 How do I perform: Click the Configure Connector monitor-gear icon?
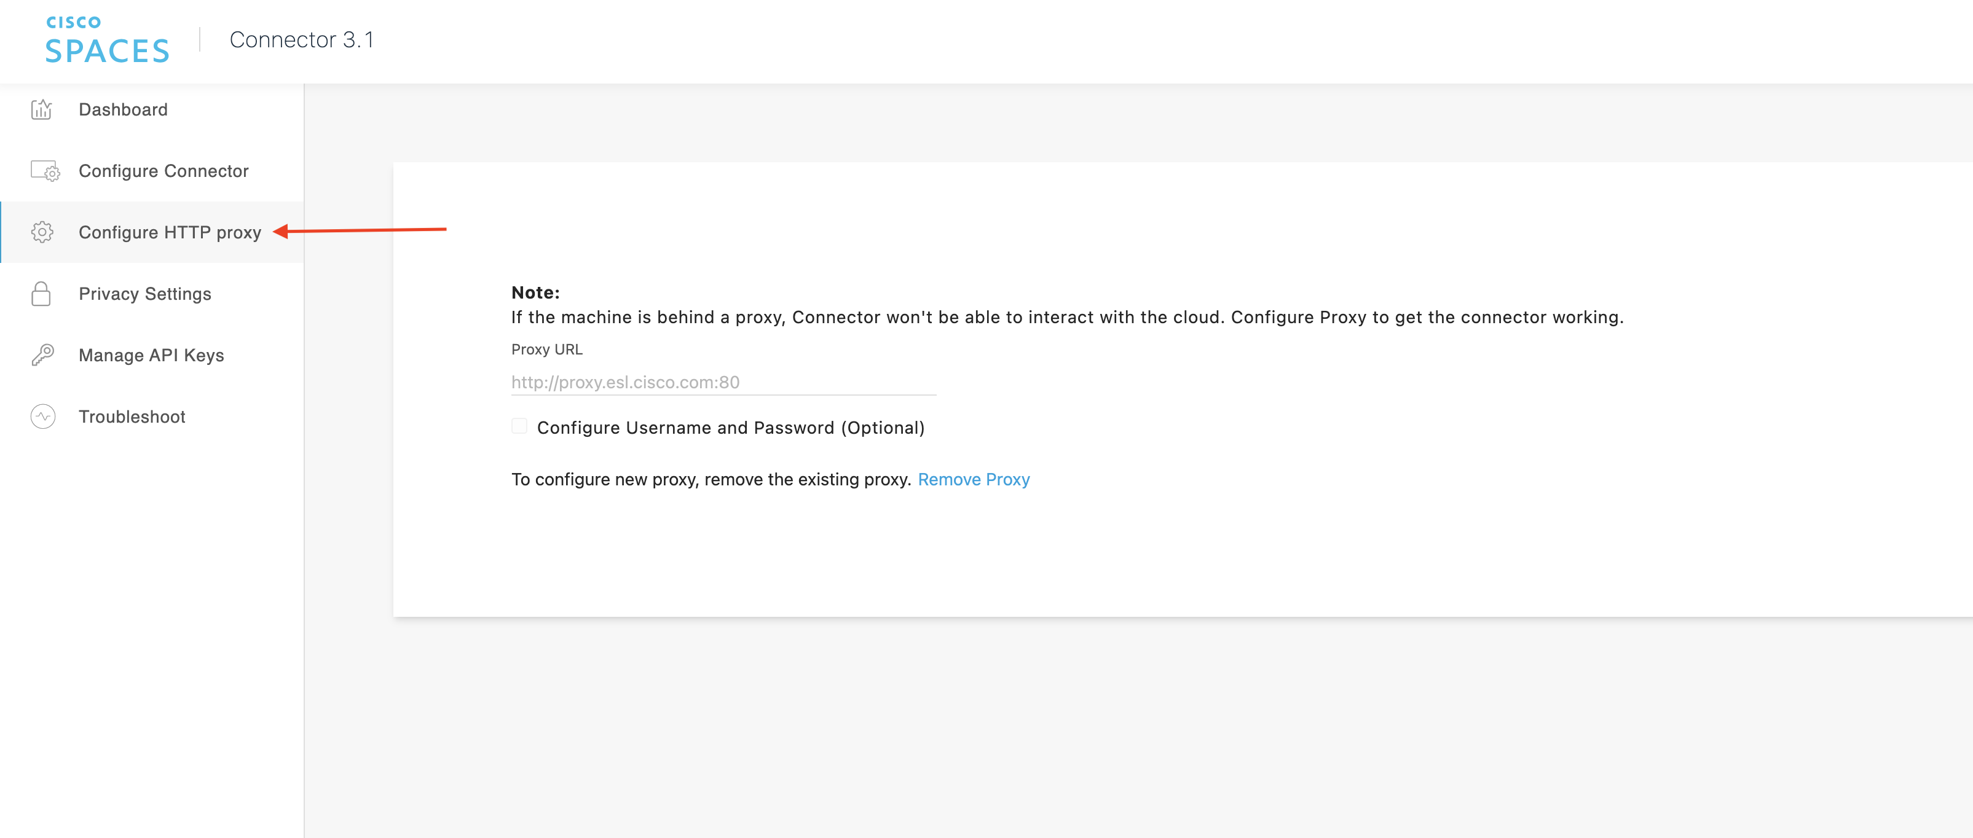[x=44, y=171]
